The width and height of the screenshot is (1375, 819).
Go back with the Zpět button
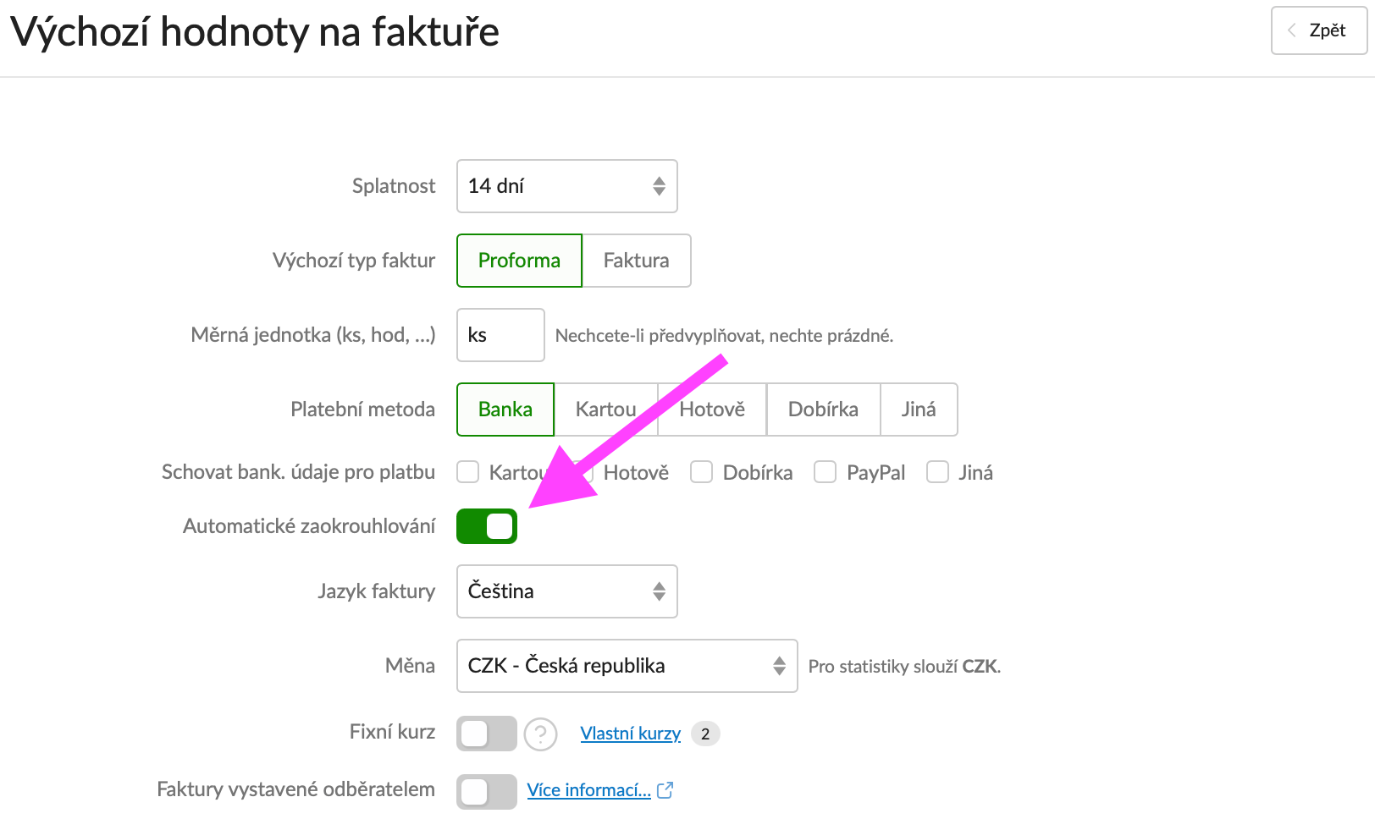[1318, 30]
